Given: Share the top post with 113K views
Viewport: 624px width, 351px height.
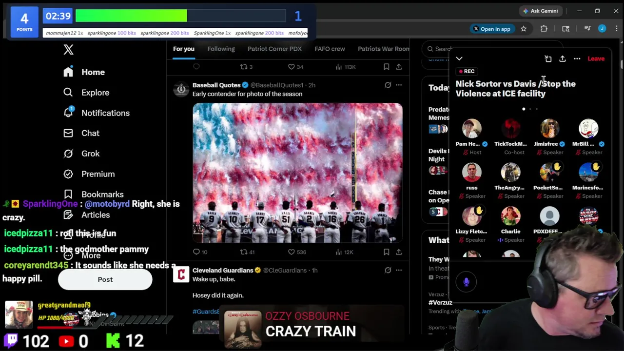Looking at the screenshot, I should pyautogui.click(x=399, y=67).
